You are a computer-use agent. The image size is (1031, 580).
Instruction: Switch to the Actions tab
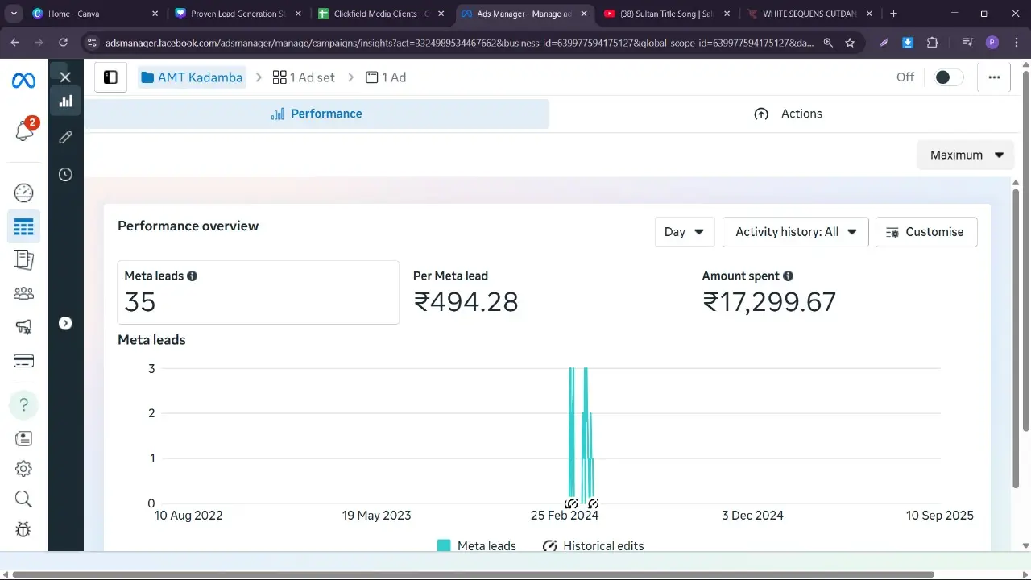789,114
